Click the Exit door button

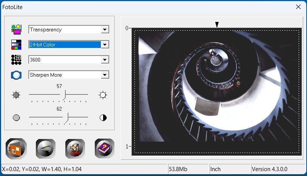pyautogui.click(x=75, y=148)
